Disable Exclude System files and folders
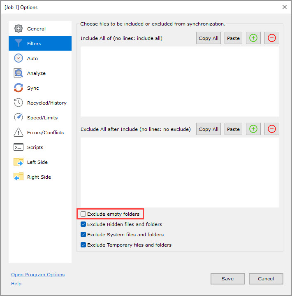 pos(83,235)
